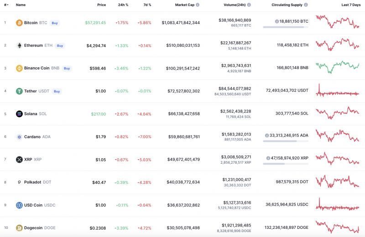Click the Polkadot logo icon

(19, 182)
